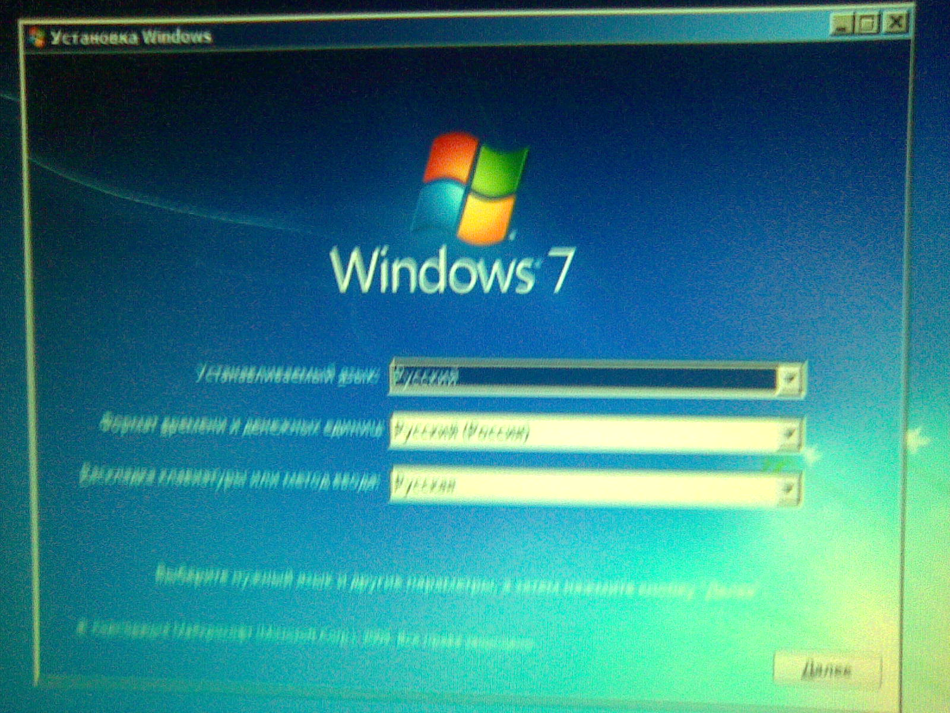Click the arrow of the keyboard layout combo box
This screenshot has width=950, height=713.
click(x=788, y=488)
